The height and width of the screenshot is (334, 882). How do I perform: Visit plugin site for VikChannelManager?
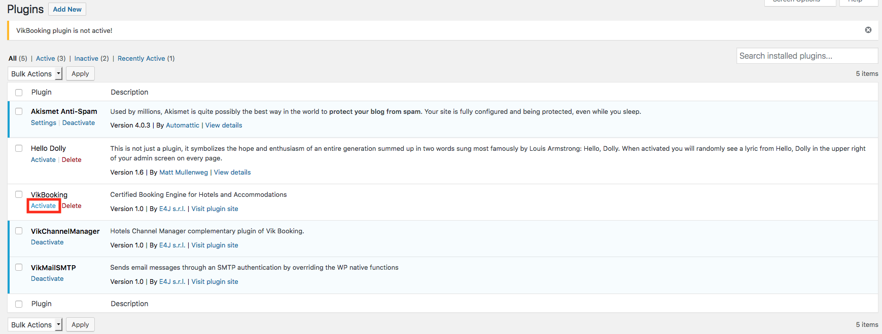tap(215, 245)
